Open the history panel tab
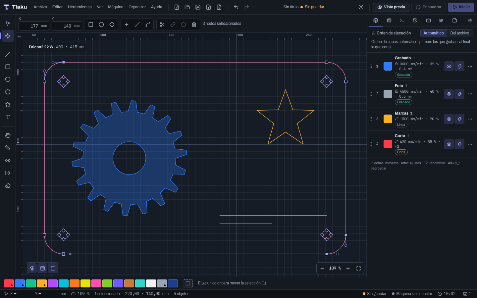This screenshot has width=477, height=298. click(x=415, y=21)
